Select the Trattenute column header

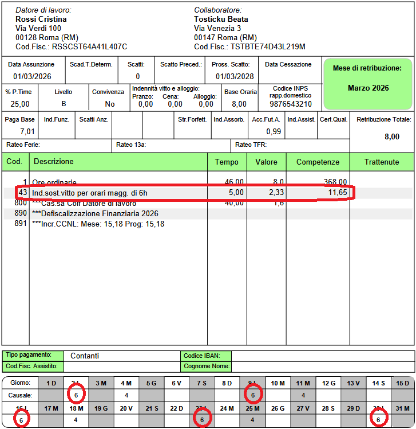point(382,162)
